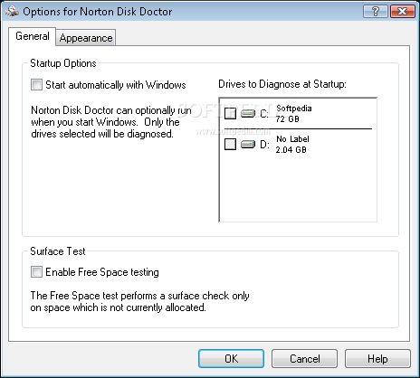Switch to the Appearance tab
420x378 pixels.
pos(86,38)
